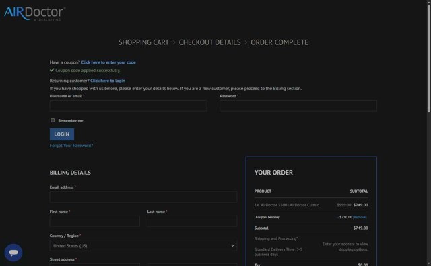Focus the Last name field
431x266 pixels.
pos(192,221)
